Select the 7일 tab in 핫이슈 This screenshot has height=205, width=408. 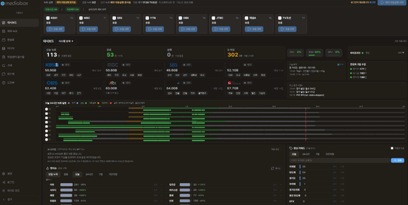click(x=101, y=174)
